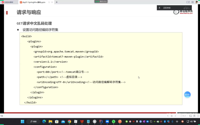Toggle the 中 input language indicator
Viewport: 200px width, 125px height.
tap(177, 121)
